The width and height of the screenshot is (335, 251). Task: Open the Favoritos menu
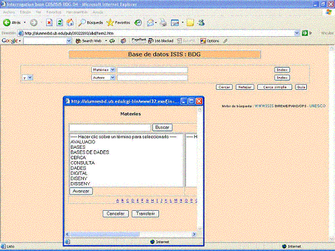coord(54,12)
